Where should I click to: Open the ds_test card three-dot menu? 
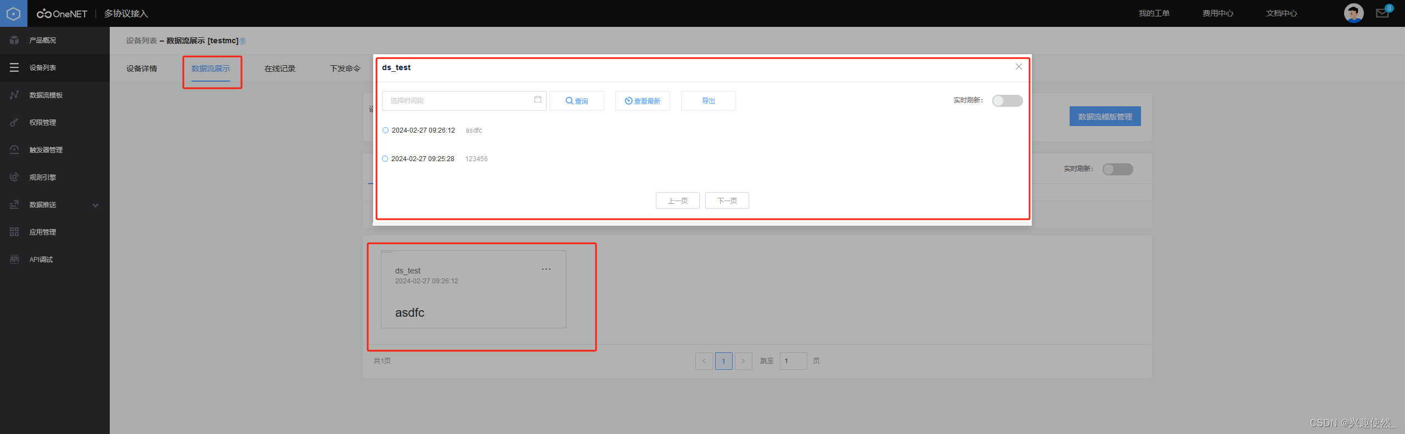coord(546,269)
